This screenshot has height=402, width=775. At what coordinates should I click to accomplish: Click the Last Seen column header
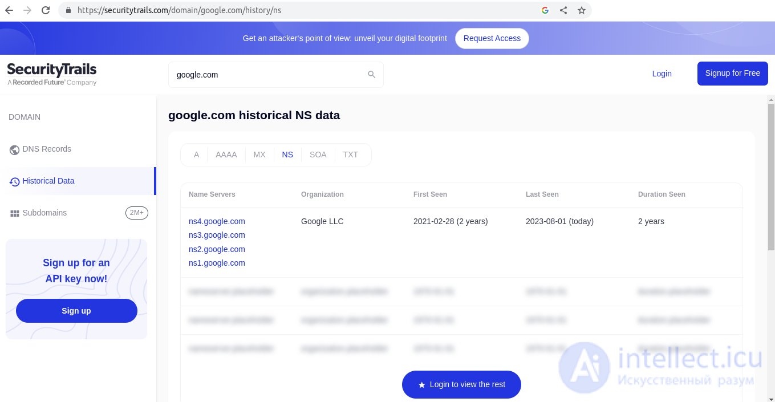click(x=542, y=194)
